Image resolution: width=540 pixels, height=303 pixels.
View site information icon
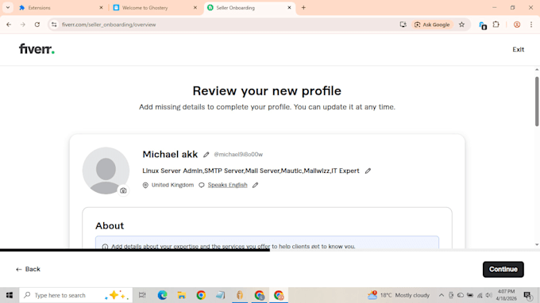click(x=54, y=25)
